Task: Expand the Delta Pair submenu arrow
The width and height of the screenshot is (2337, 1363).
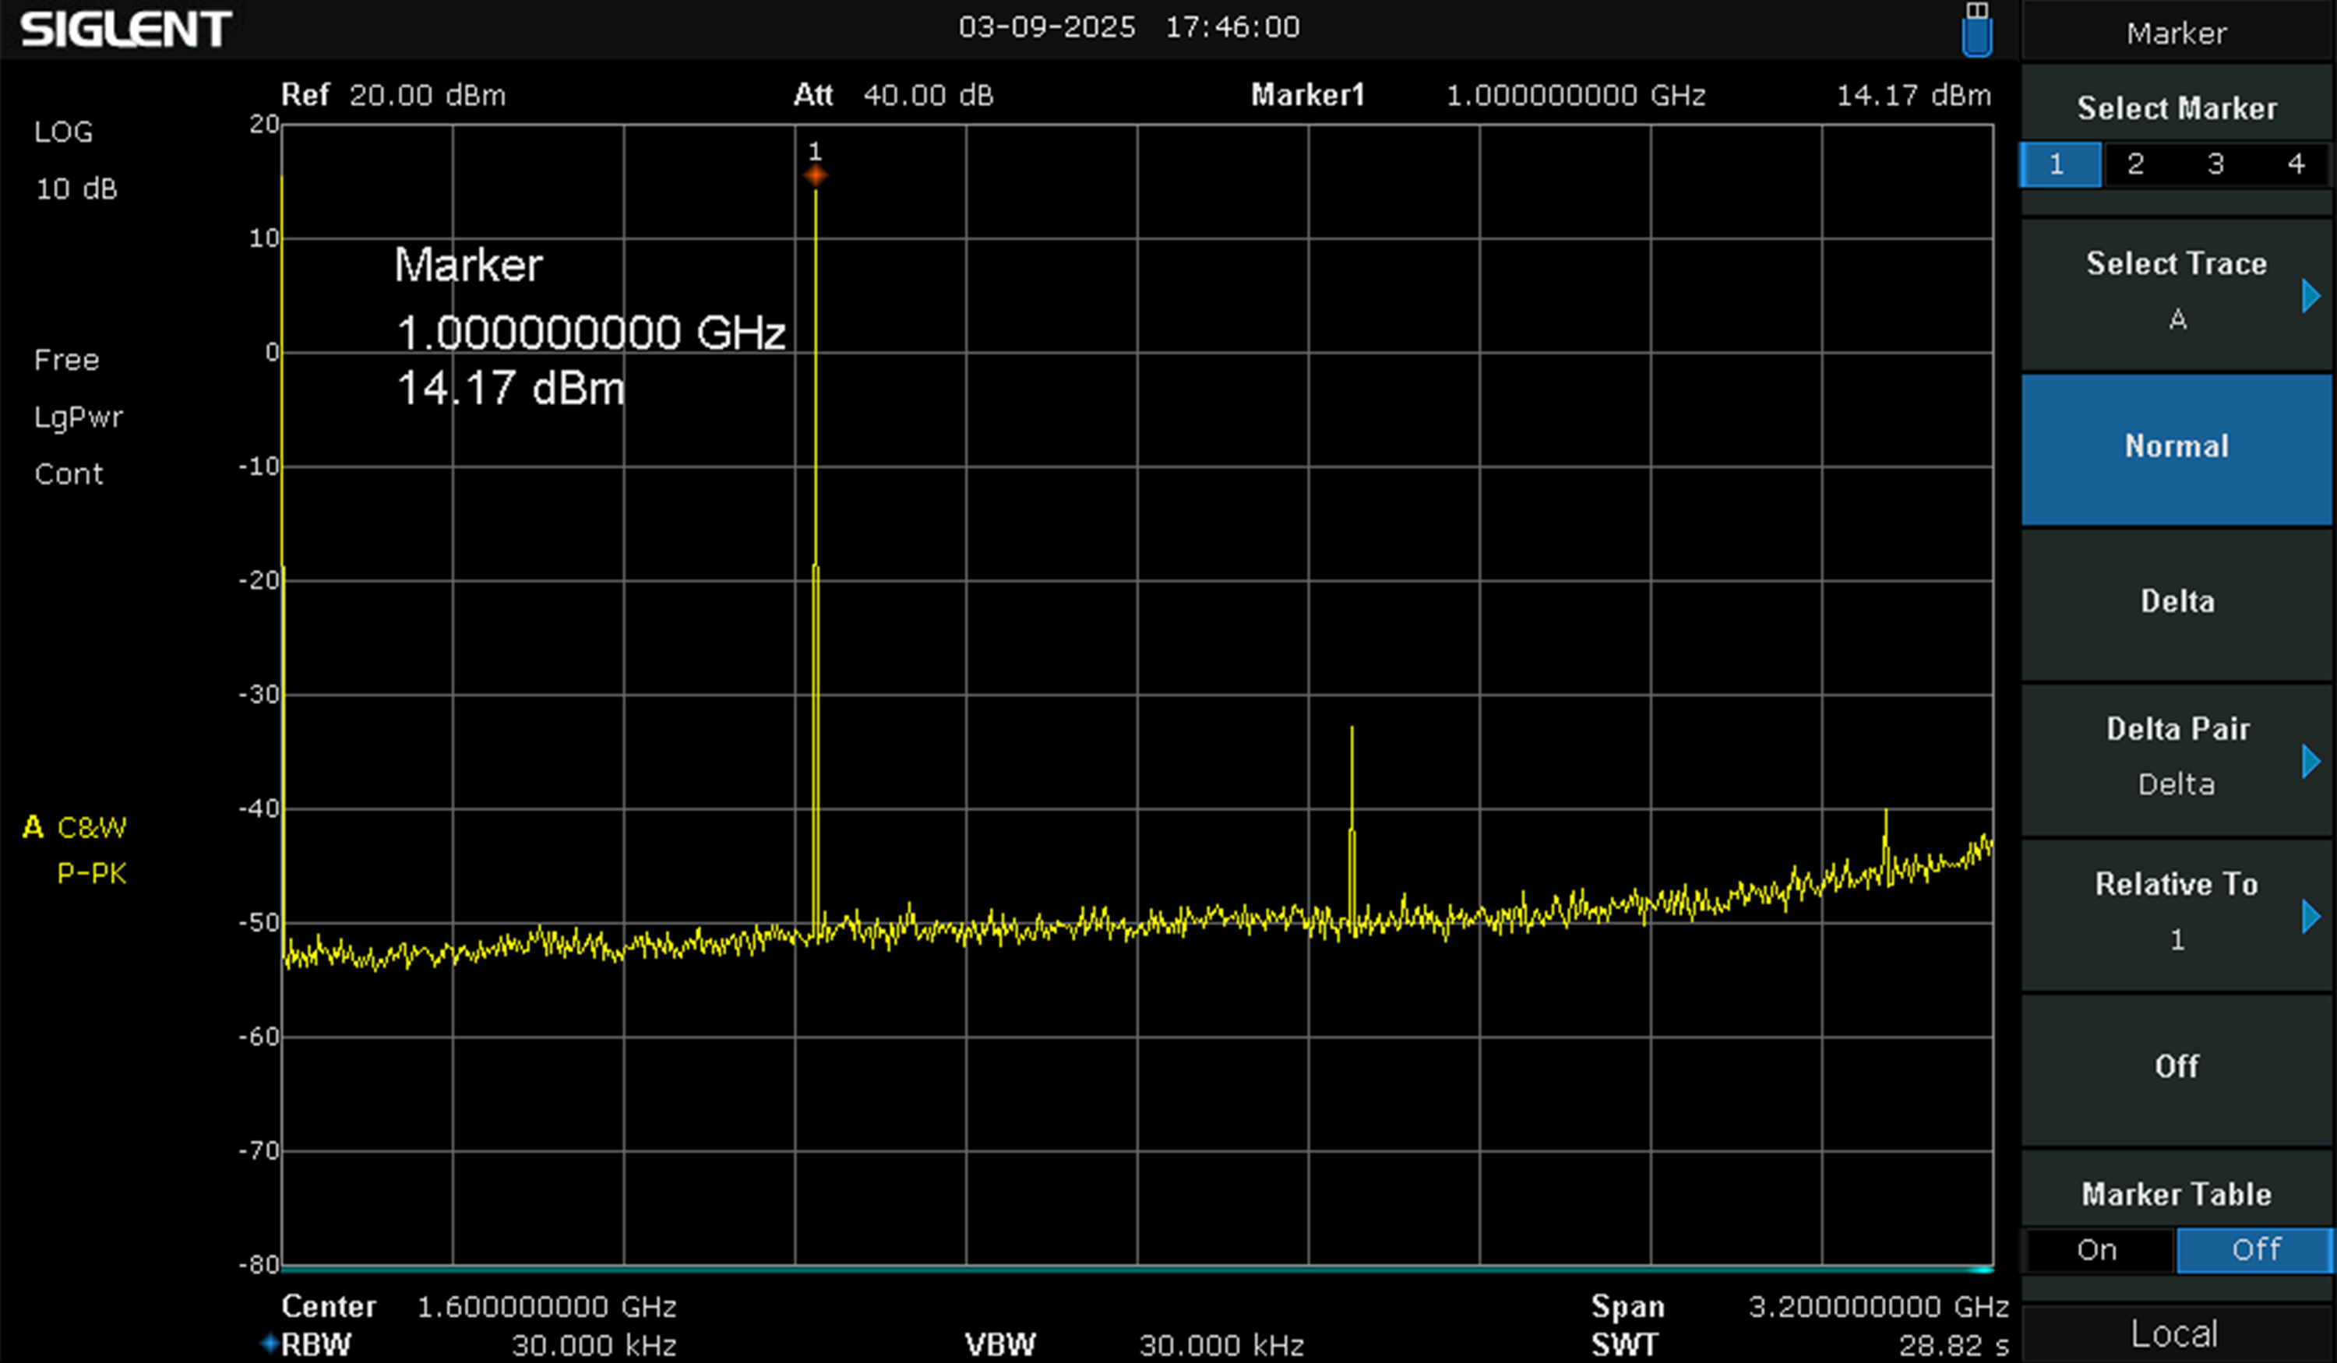Action: coord(2310,761)
